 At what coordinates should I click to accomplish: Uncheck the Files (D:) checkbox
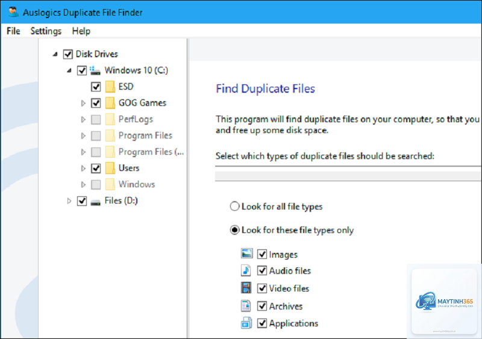(82, 201)
